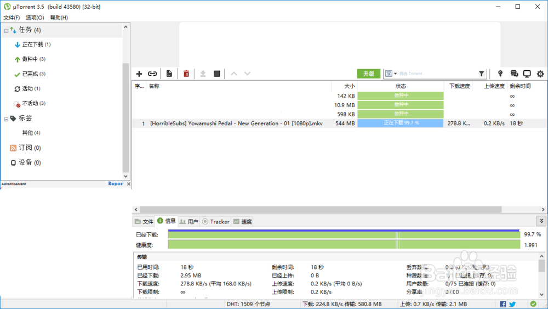
Task: Click the Create New Torrent file icon
Action: click(169, 74)
